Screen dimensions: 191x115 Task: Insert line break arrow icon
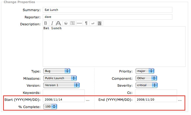[x=93, y=23]
